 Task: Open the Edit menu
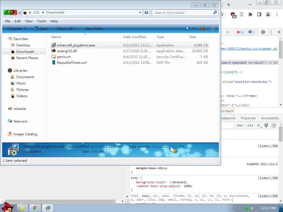(x=18, y=21)
